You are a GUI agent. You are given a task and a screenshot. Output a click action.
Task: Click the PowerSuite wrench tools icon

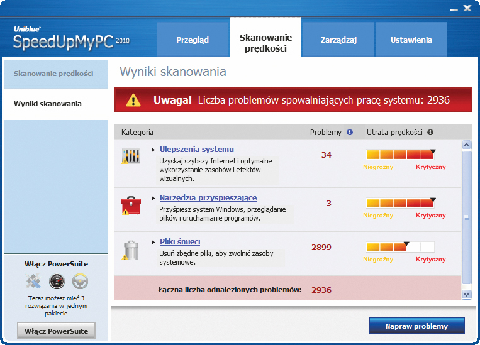pyautogui.click(x=33, y=281)
